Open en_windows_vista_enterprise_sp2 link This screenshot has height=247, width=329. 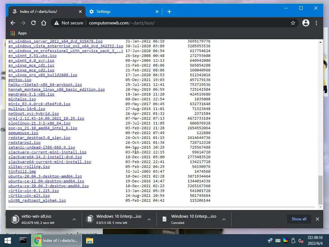coord(66,46)
